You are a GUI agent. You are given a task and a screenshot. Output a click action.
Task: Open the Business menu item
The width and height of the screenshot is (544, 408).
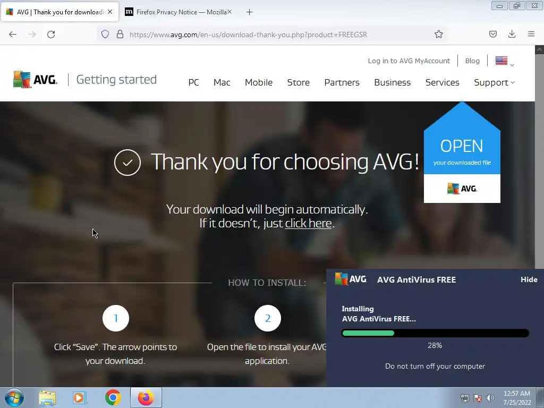[393, 82]
